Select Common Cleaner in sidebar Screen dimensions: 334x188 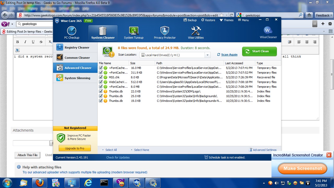click(x=75, y=58)
